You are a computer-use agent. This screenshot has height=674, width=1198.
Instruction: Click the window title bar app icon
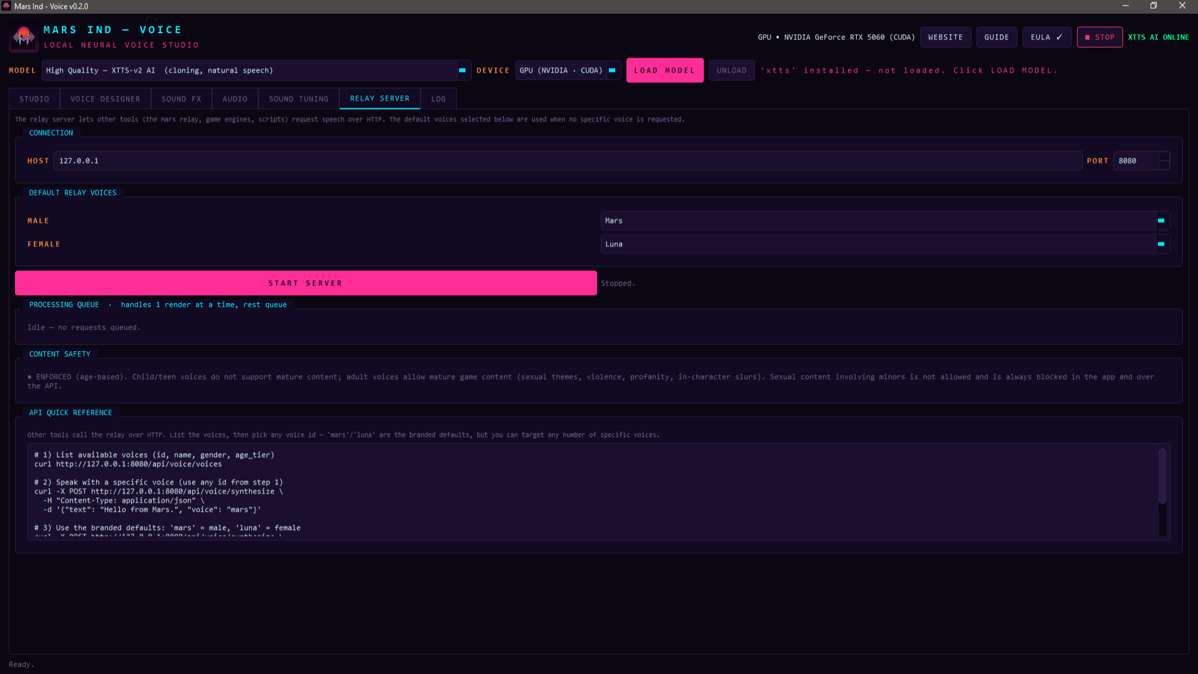[x=6, y=6]
